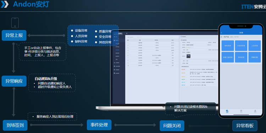Open the 事件处理 step box
The height and width of the screenshot is (133, 266).
coord(99,125)
